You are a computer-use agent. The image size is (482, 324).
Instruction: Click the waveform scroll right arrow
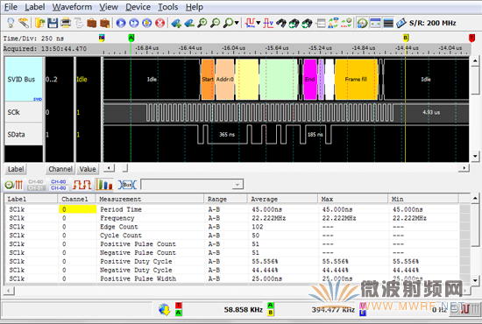pyautogui.click(x=464, y=167)
